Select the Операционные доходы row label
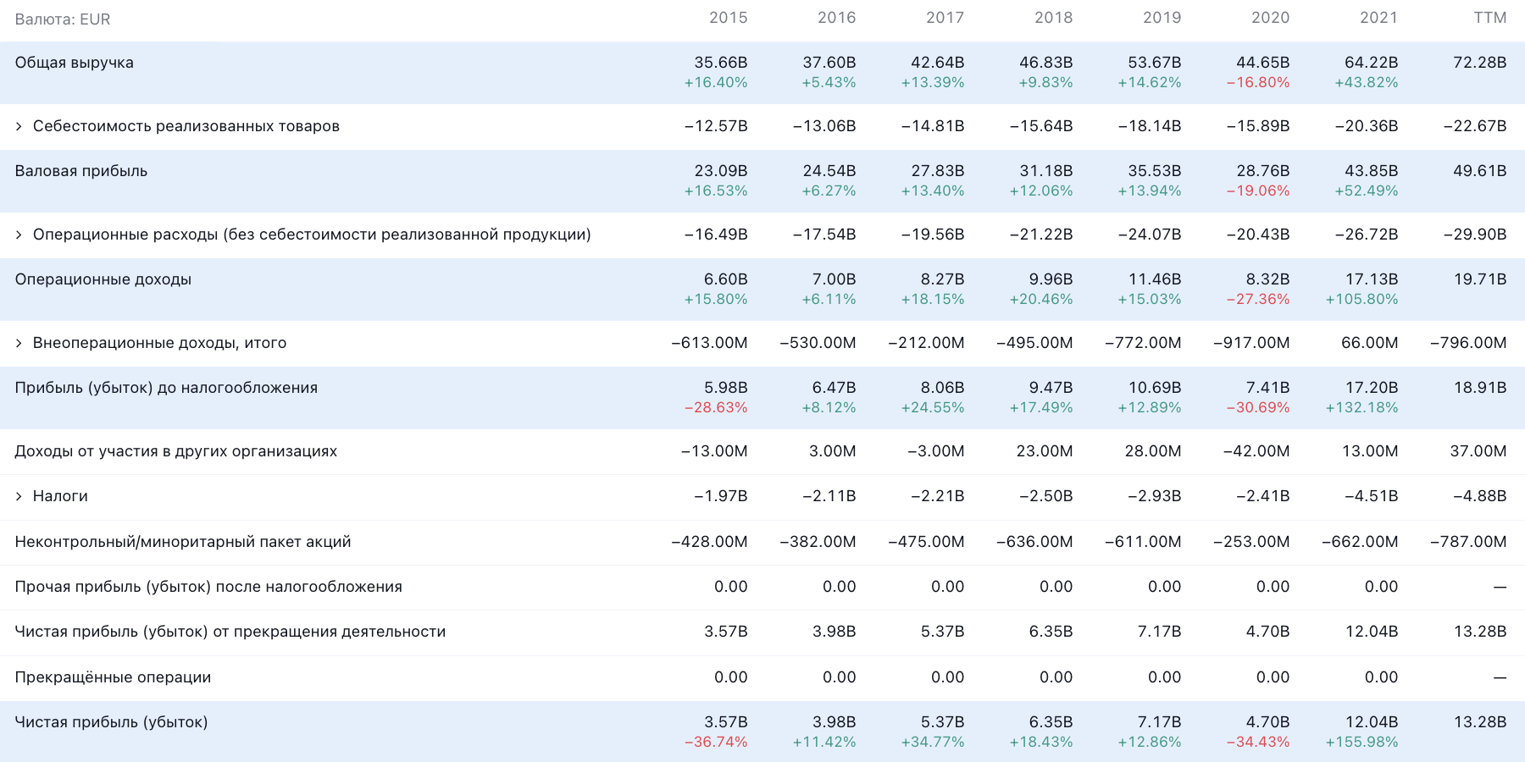 pos(103,279)
